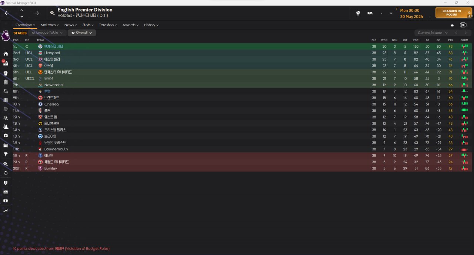Click the Chelsea club crest
474x255 pixels.
coord(40,104)
